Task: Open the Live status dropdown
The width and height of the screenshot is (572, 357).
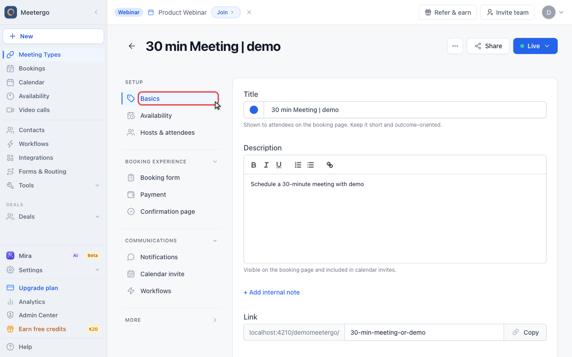Action: coord(535,46)
